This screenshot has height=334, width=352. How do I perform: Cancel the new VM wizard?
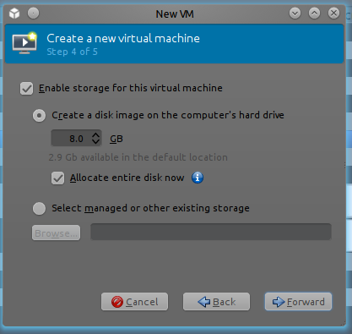[134, 302]
